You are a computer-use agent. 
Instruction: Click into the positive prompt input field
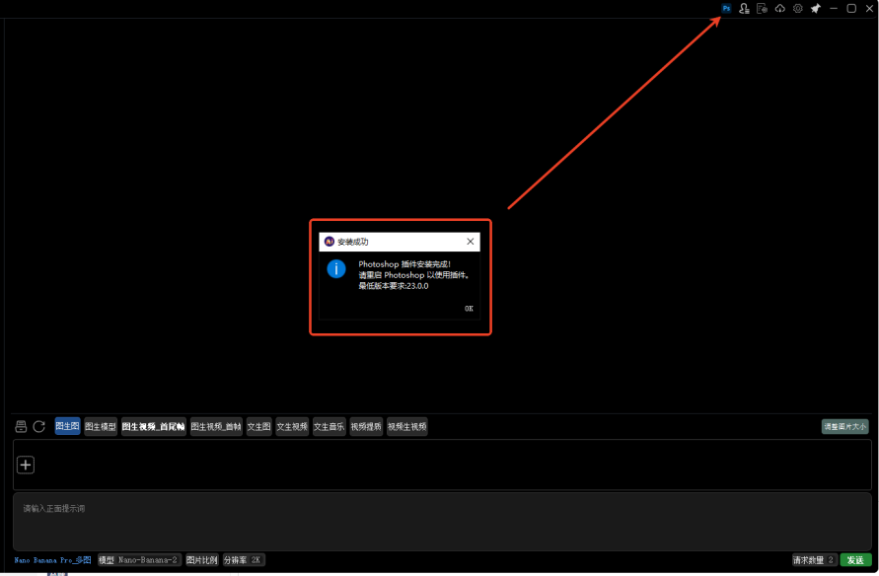442,522
